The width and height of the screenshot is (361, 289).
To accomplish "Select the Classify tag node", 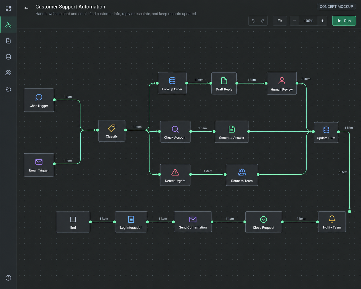I will point(112,131).
